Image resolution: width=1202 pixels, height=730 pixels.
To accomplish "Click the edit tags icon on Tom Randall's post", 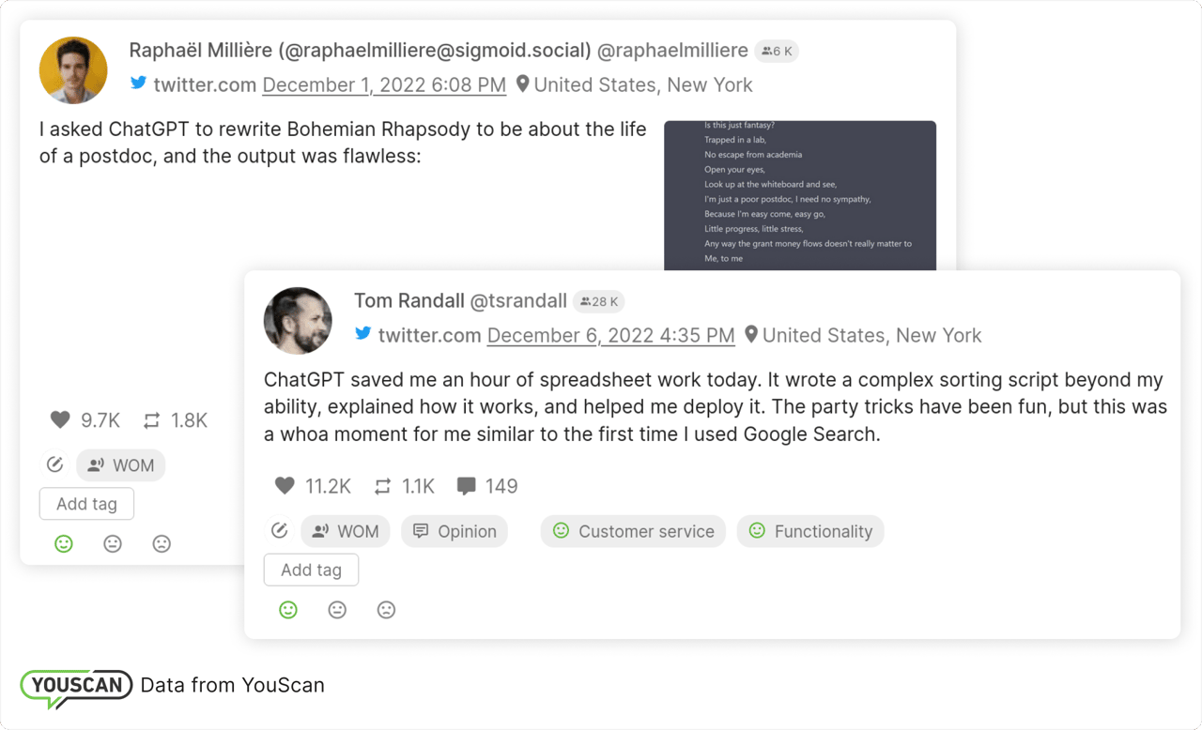I will pos(279,531).
